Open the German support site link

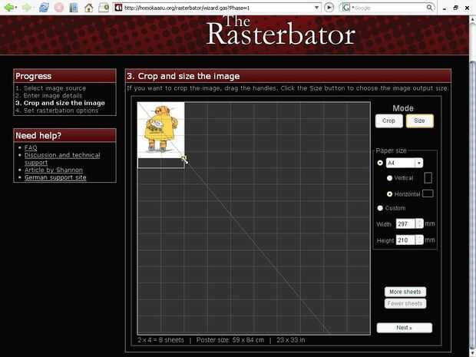point(55,177)
